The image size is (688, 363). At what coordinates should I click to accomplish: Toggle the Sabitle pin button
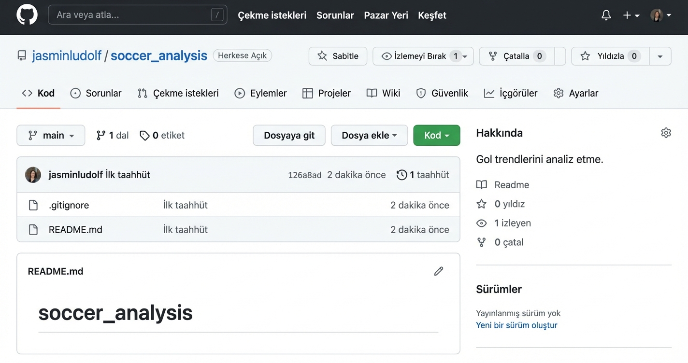[x=338, y=56]
